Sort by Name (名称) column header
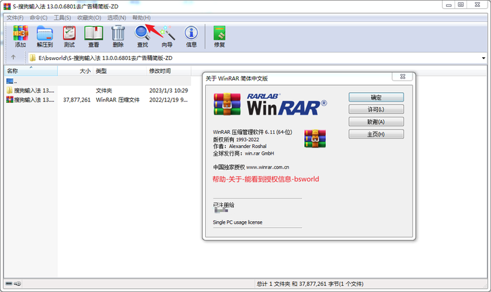 tap(31, 71)
